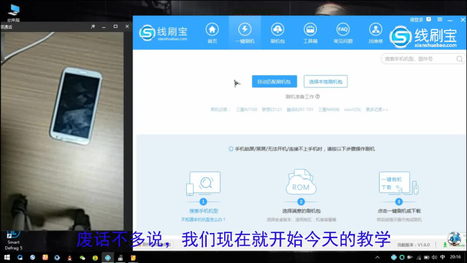Open the Windows Start menu
The height and width of the screenshot is (263, 467).
(x=7, y=257)
